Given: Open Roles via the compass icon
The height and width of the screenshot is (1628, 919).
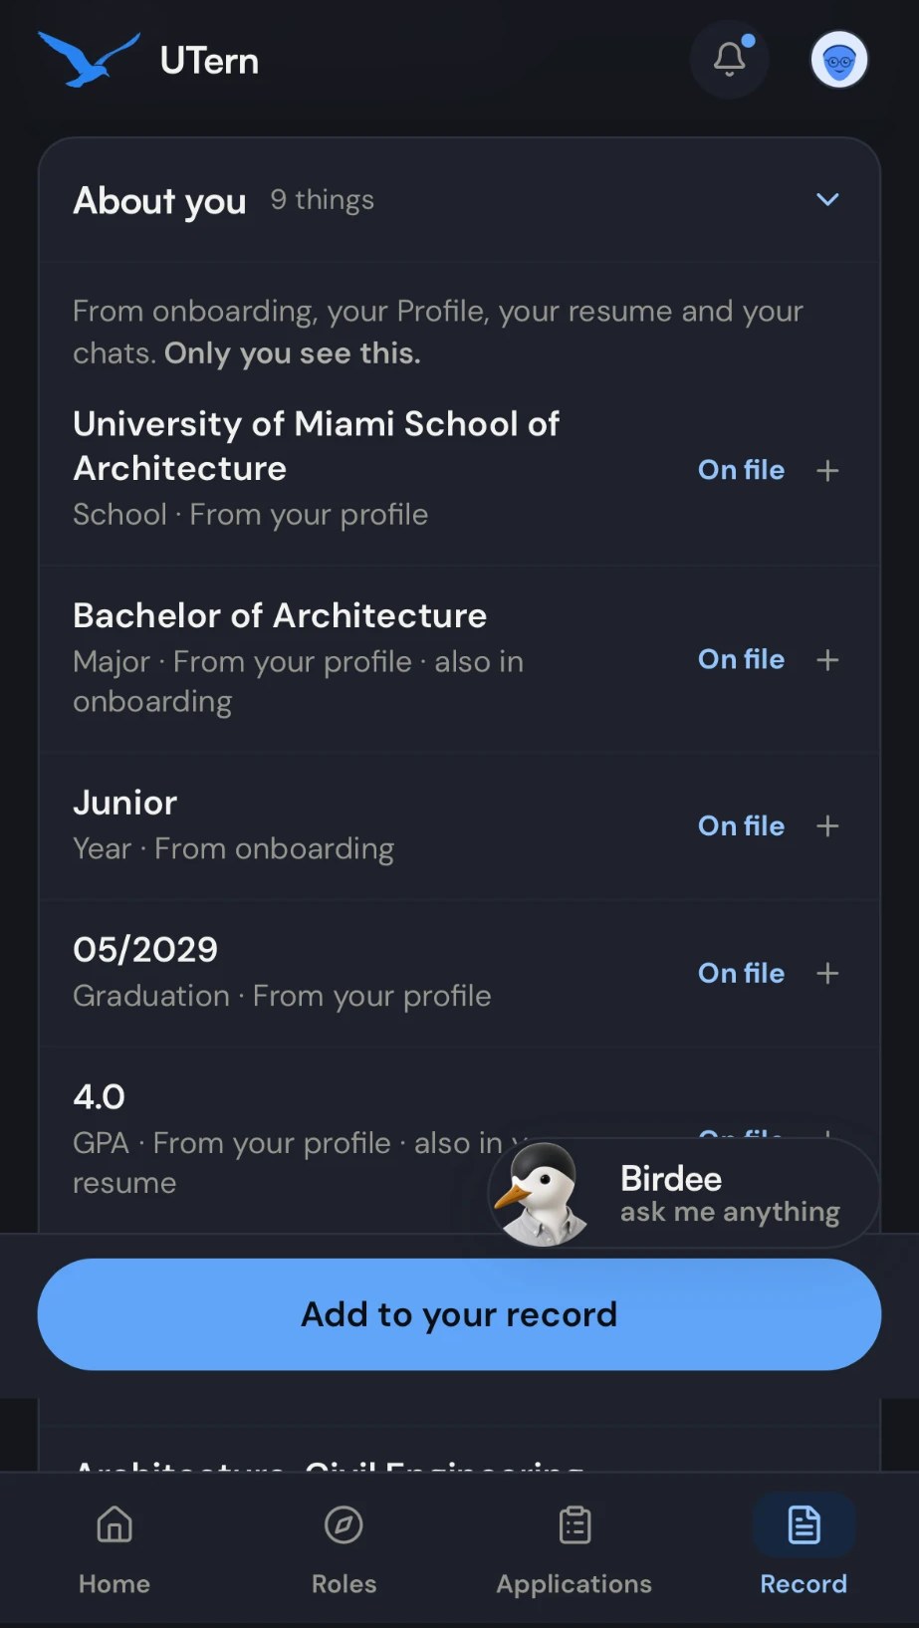Looking at the screenshot, I should pos(344,1524).
